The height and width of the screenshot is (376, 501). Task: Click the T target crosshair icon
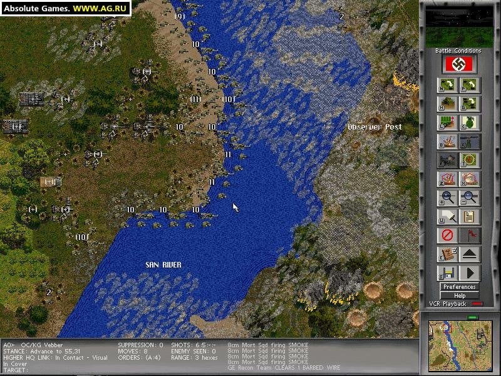point(470,160)
